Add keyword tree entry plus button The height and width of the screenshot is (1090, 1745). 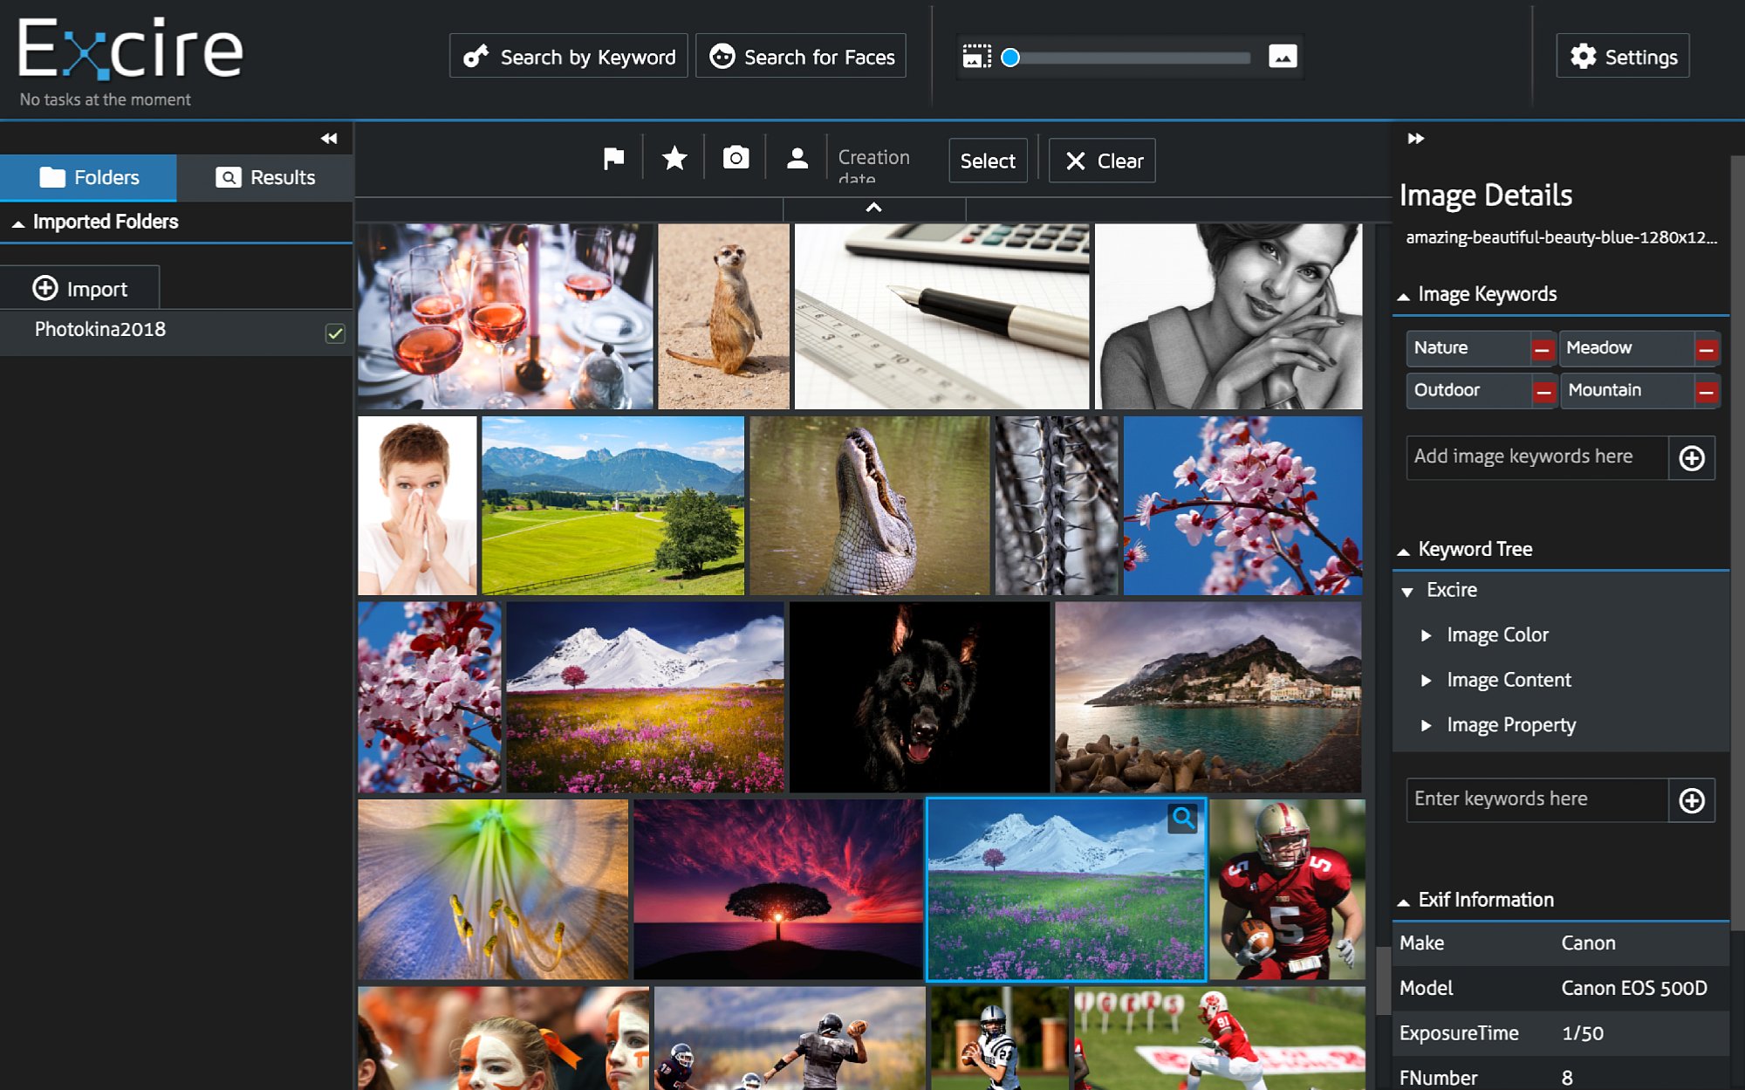[1691, 800]
